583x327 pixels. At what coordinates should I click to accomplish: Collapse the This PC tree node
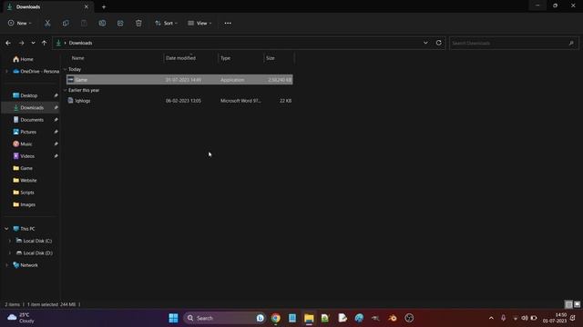(6, 229)
